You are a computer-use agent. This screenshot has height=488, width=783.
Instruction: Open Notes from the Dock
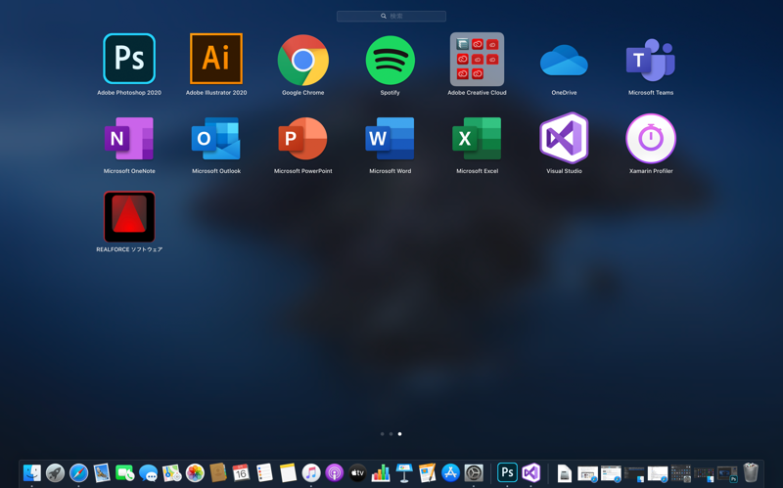coord(288,472)
